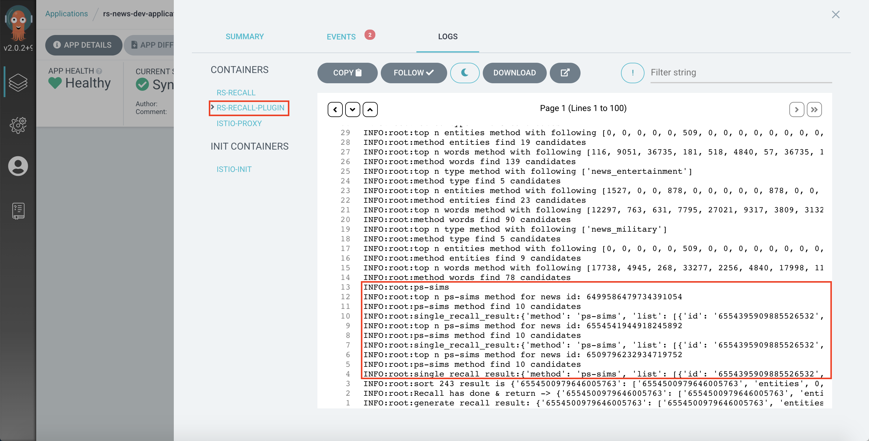Click the up chevron log navigation button

[x=370, y=109]
